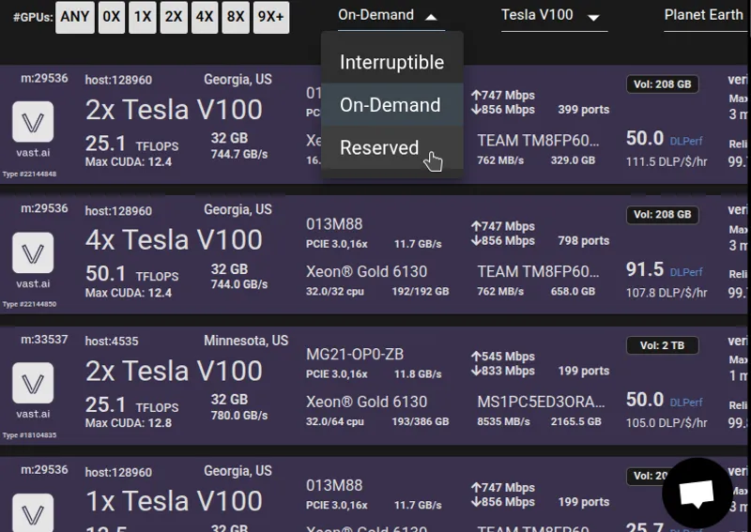The height and width of the screenshot is (532, 751).
Task: Collapse the On-Demand rental type dropdown
Action: 391,16
